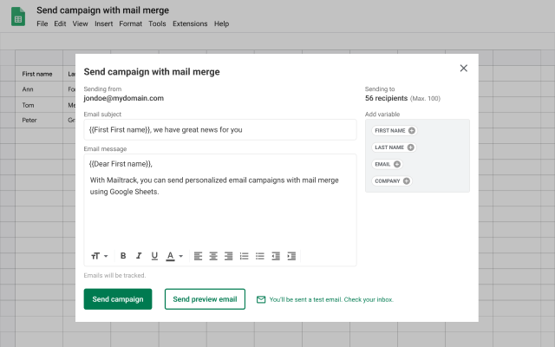Toggle underline formatting
555x347 pixels.
point(154,256)
